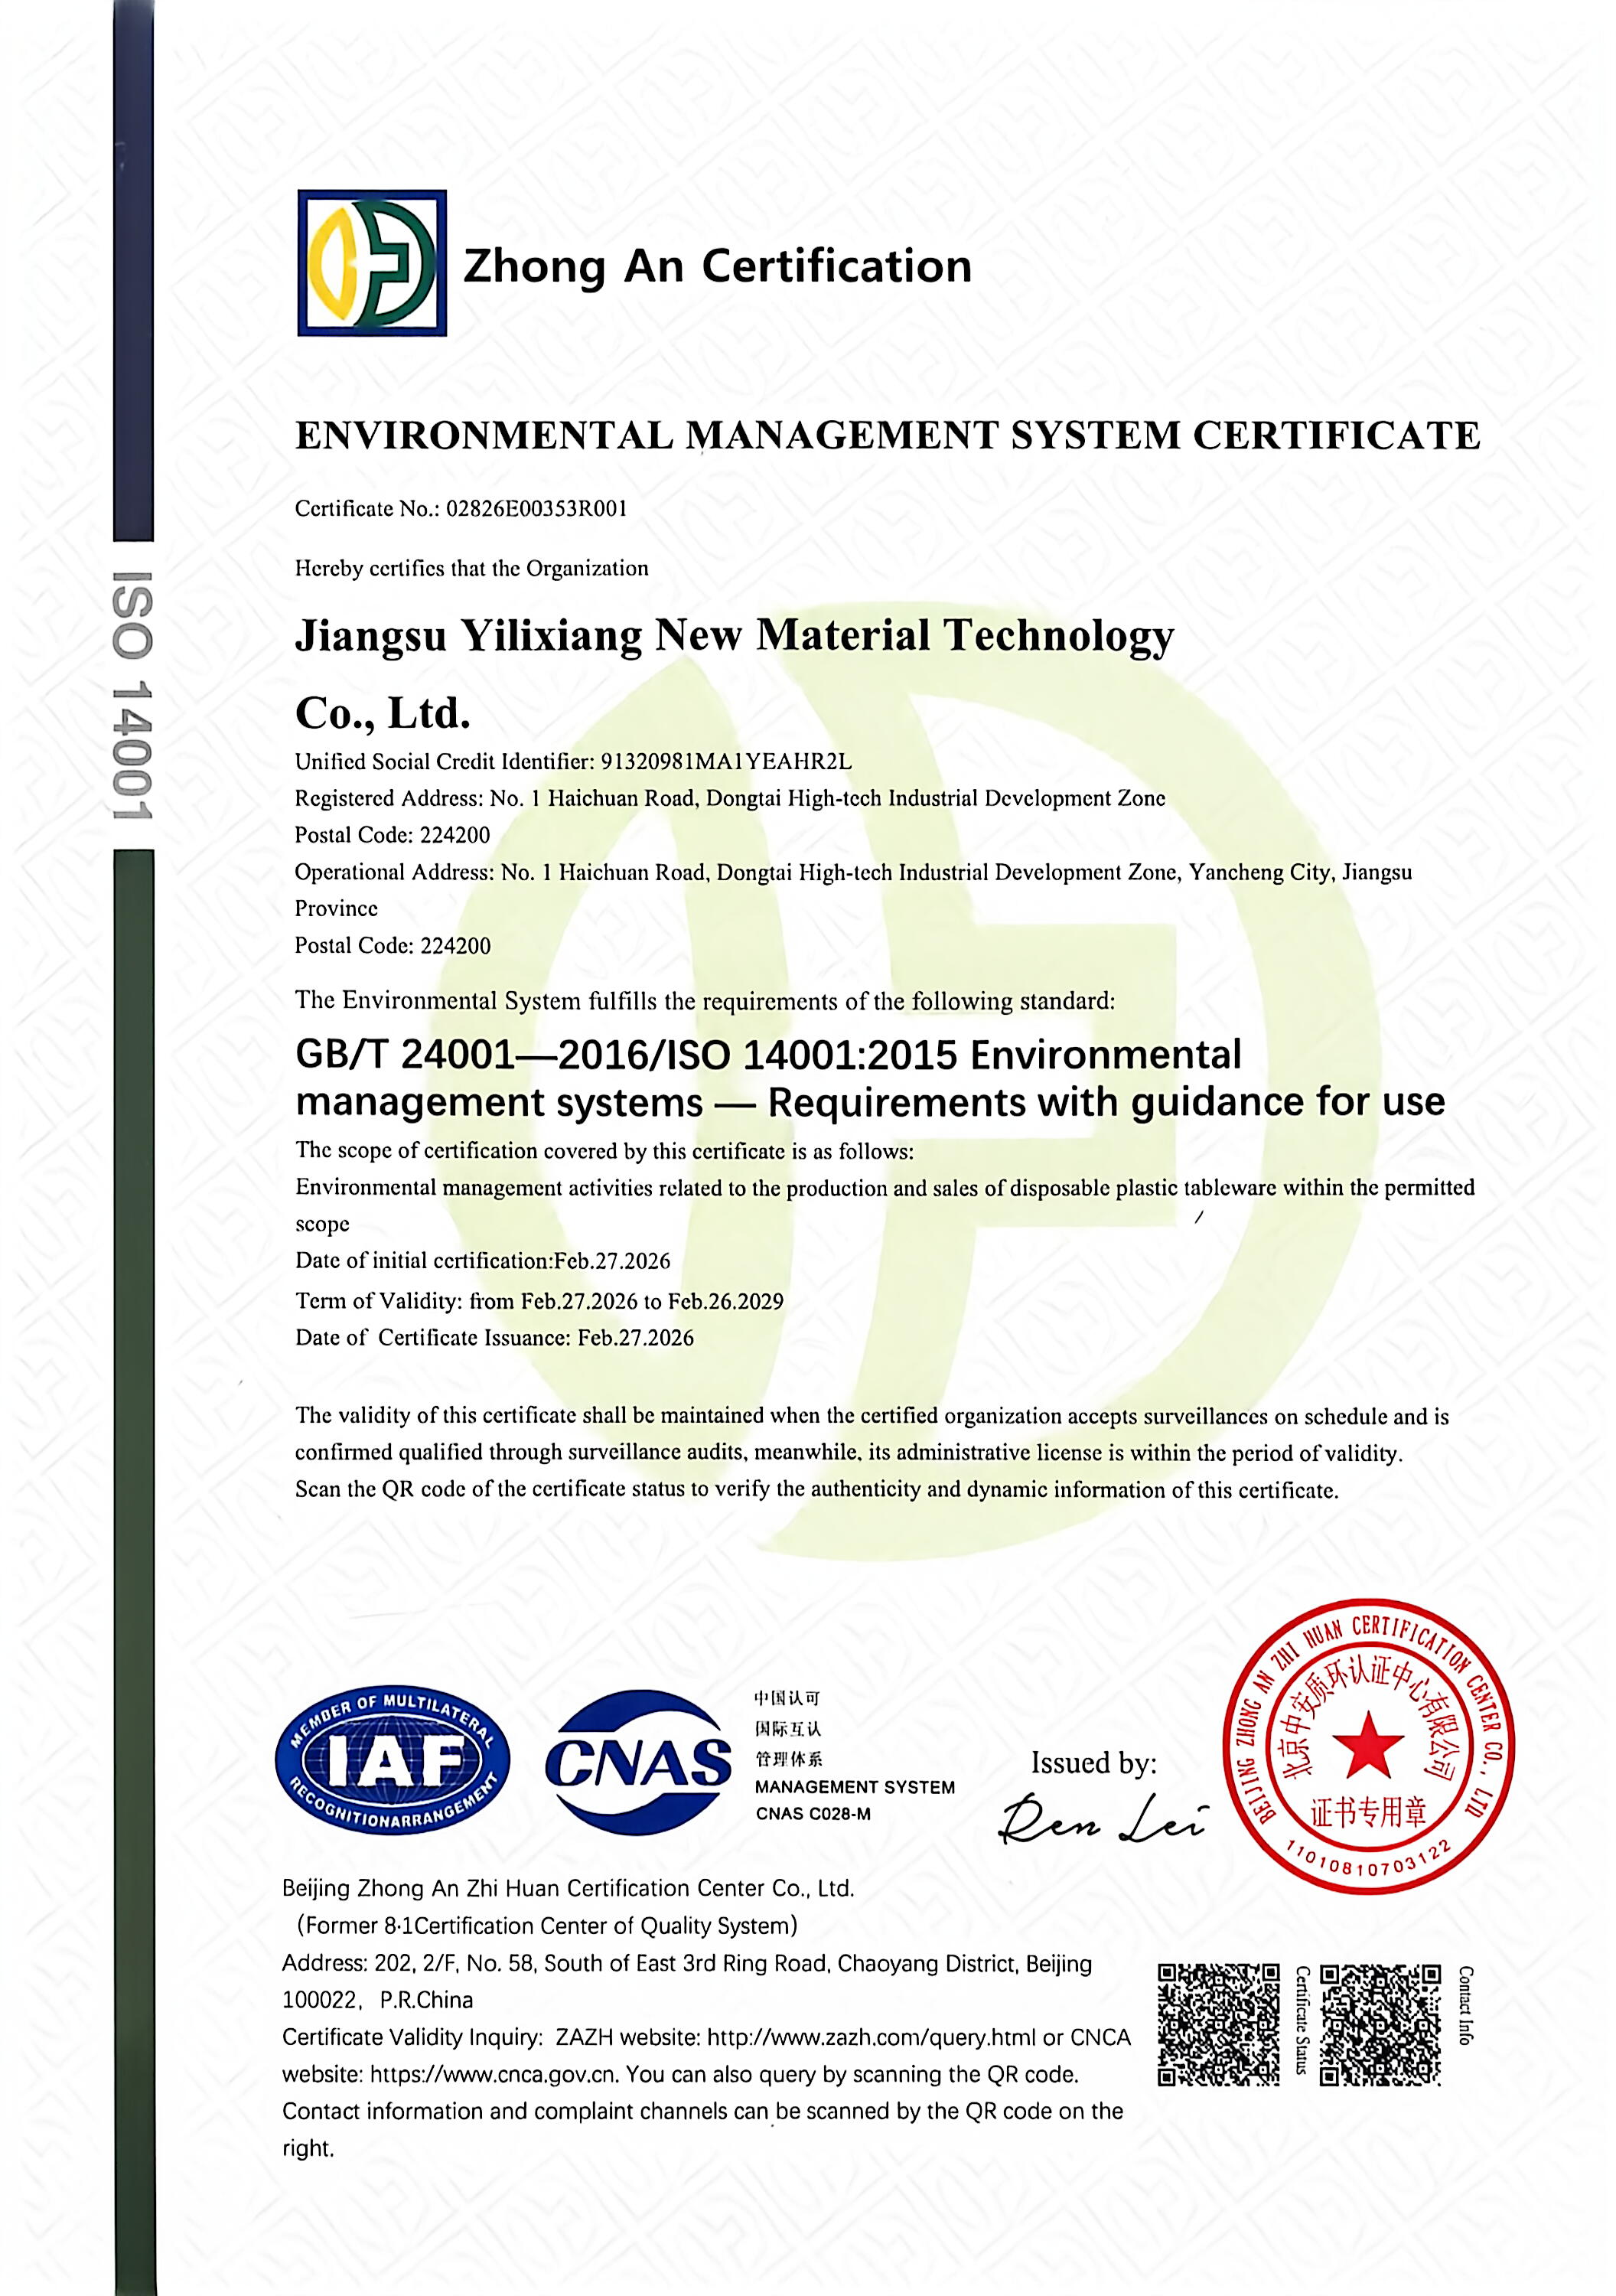Click 'MANAGEMENT SYSTEM' text beside CNAS logo
Screen dimensions: 1616x2296
tap(855, 1787)
